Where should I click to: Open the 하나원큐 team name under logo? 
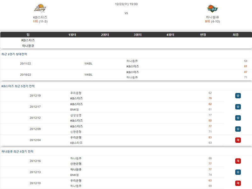tap(212, 17)
